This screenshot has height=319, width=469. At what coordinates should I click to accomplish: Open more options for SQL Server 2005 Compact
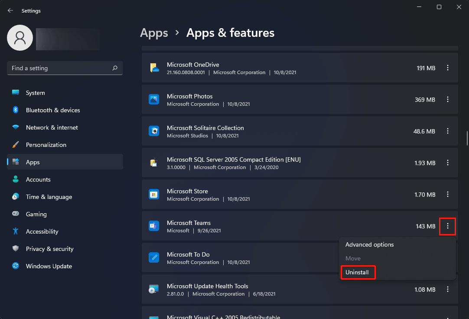[447, 163]
